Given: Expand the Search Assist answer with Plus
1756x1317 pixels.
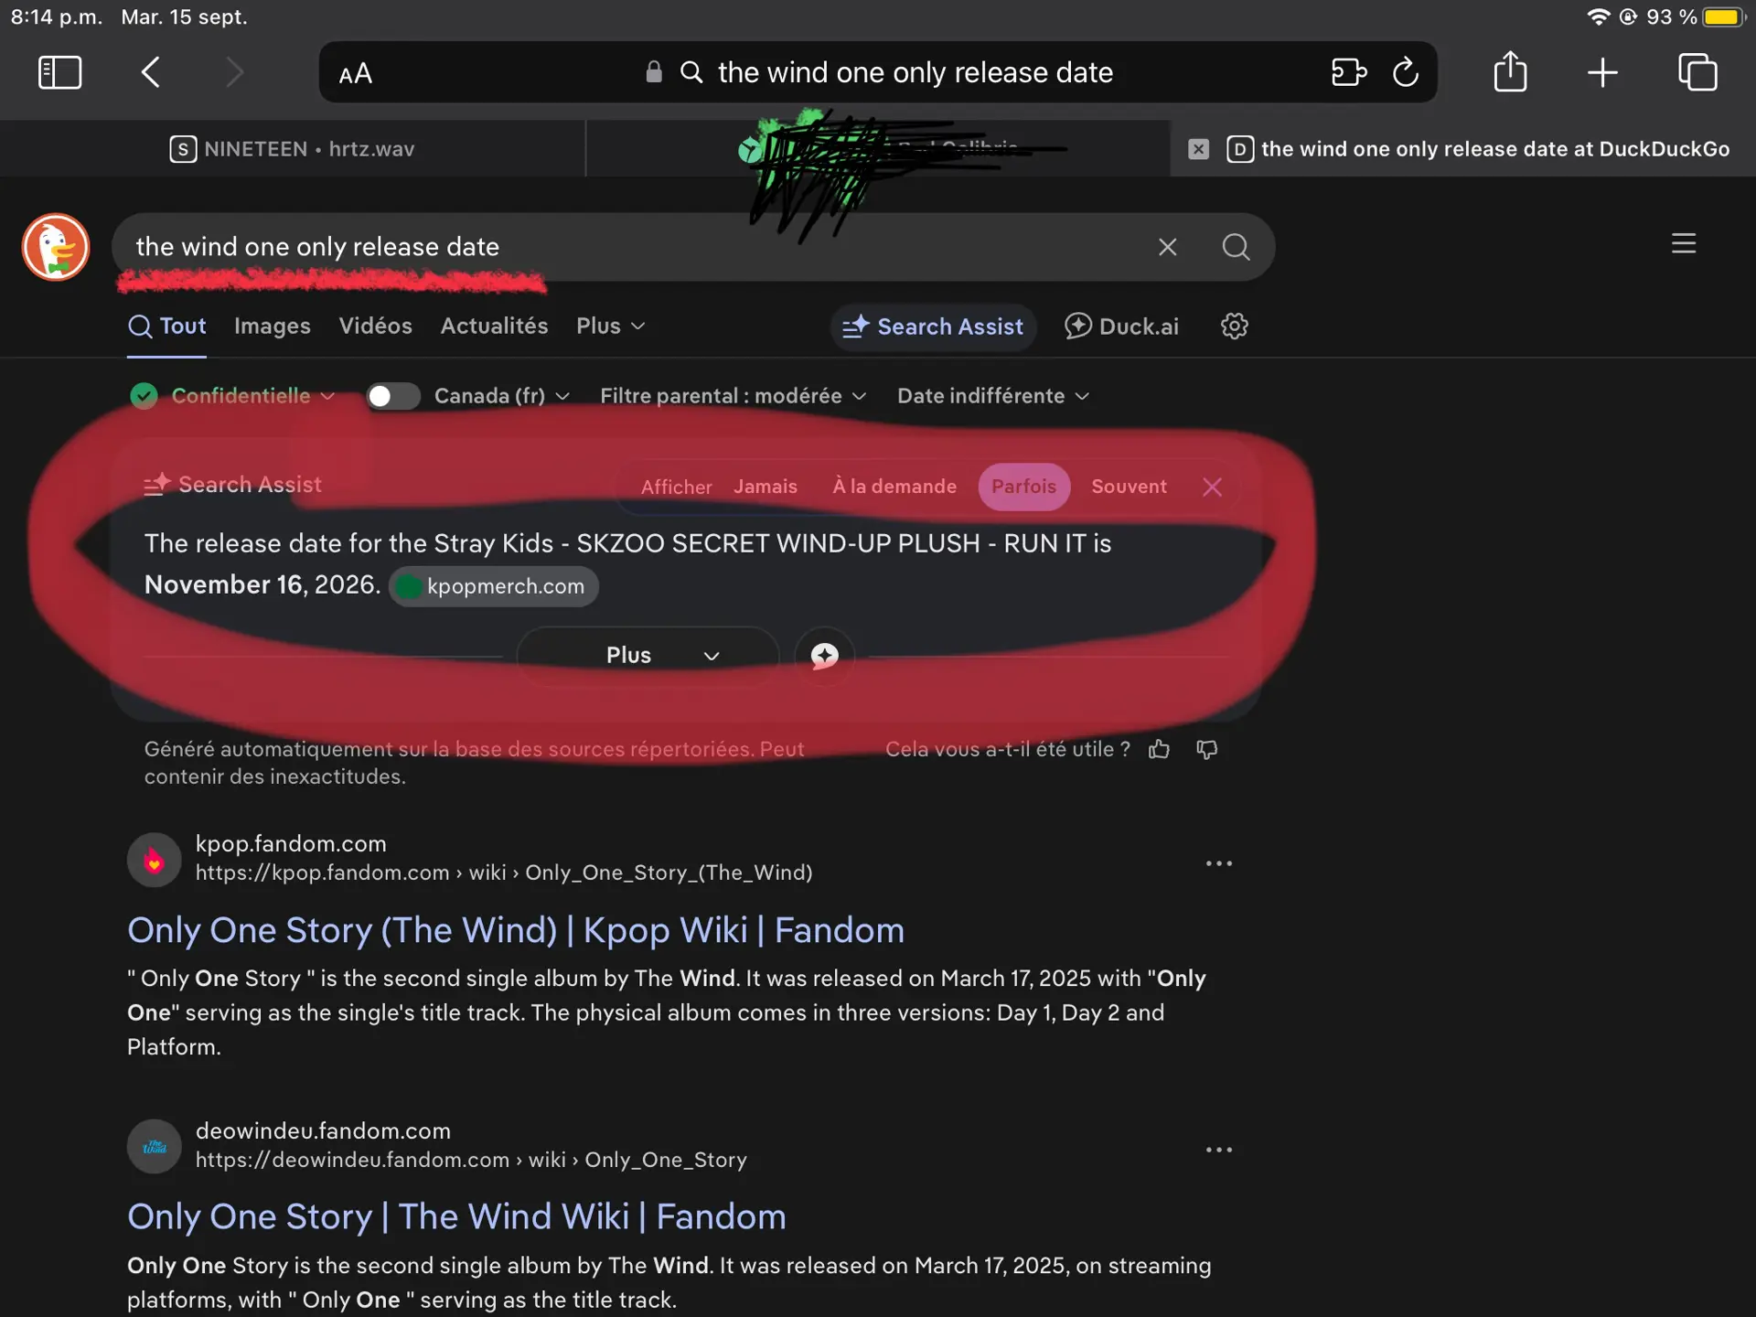Looking at the screenshot, I should tap(648, 656).
